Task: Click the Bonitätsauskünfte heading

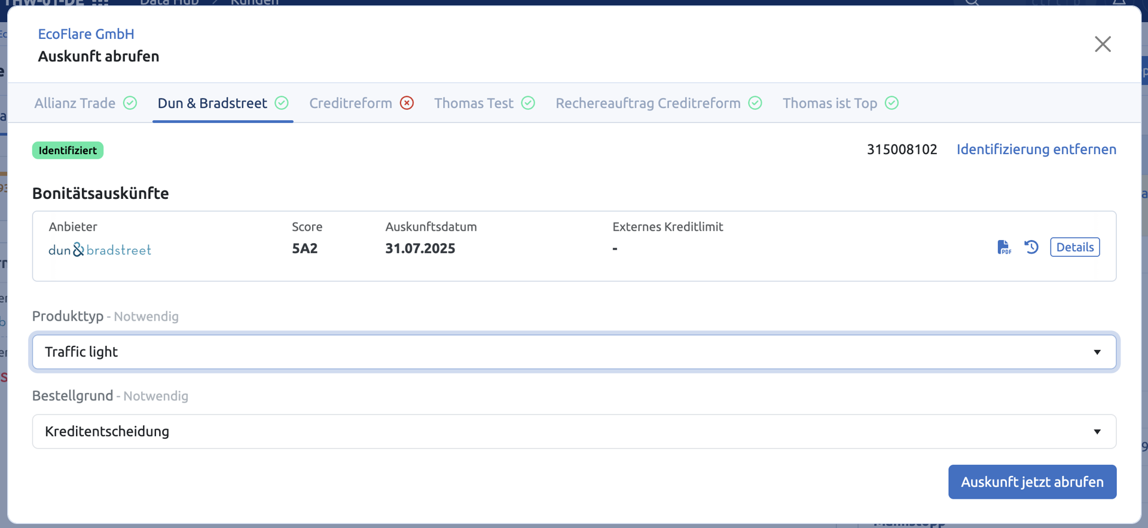Action: (x=100, y=194)
